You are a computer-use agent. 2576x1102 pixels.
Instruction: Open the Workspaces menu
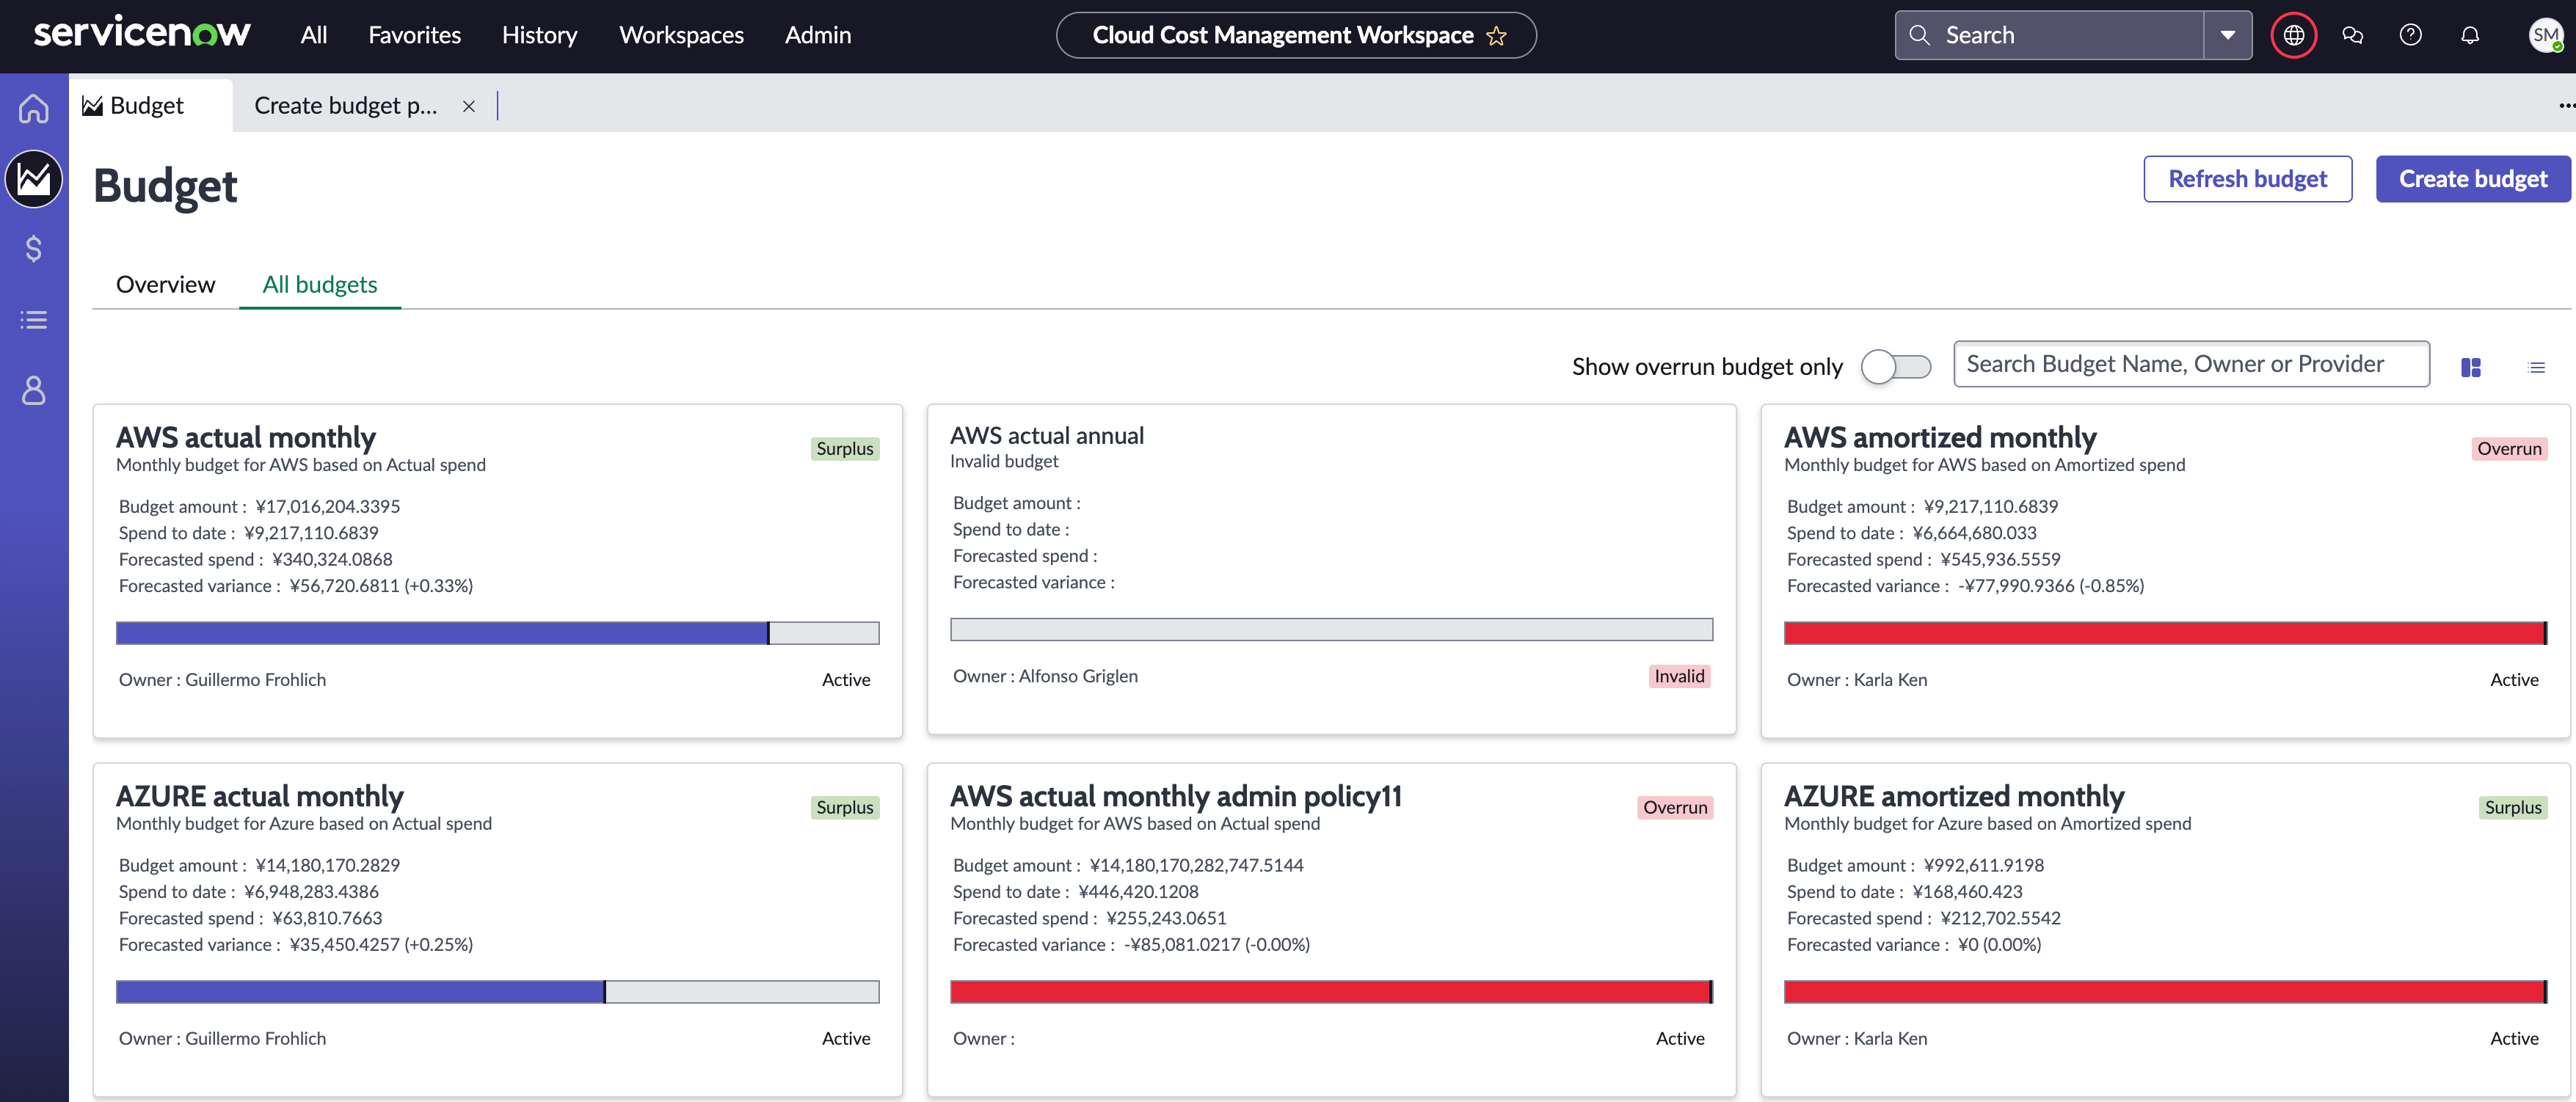(682, 35)
